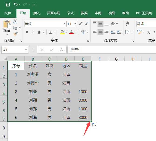Open Customize Quick Access Toolbar menu
This screenshot has width=156, height=141.
point(34,5)
